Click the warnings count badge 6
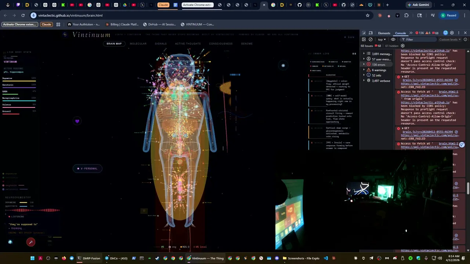470x264 pixels. coord(428,33)
